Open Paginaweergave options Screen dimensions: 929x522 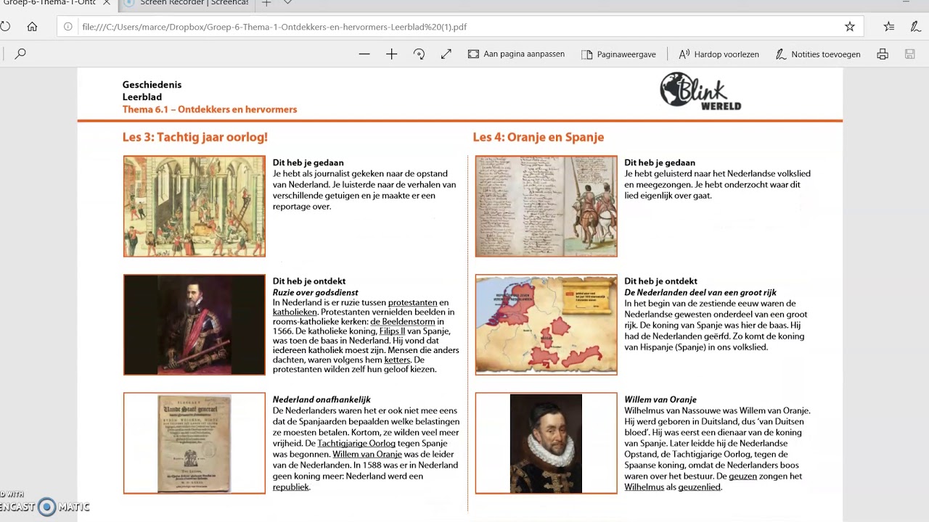(618, 54)
